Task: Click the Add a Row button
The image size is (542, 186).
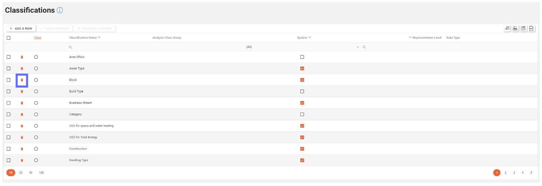Action: click(x=21, y=29)
